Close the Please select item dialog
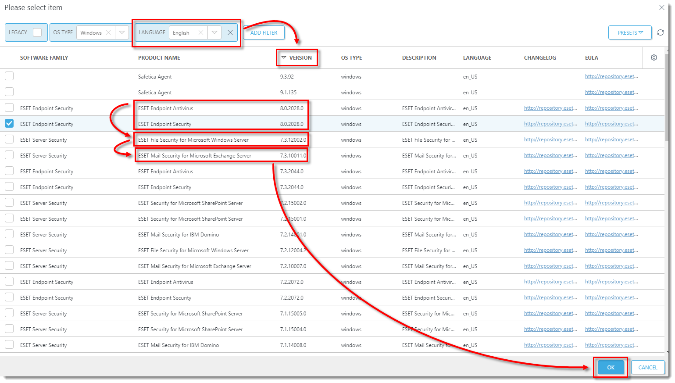This screenshot has height=383, width=675. click(661, 7)
